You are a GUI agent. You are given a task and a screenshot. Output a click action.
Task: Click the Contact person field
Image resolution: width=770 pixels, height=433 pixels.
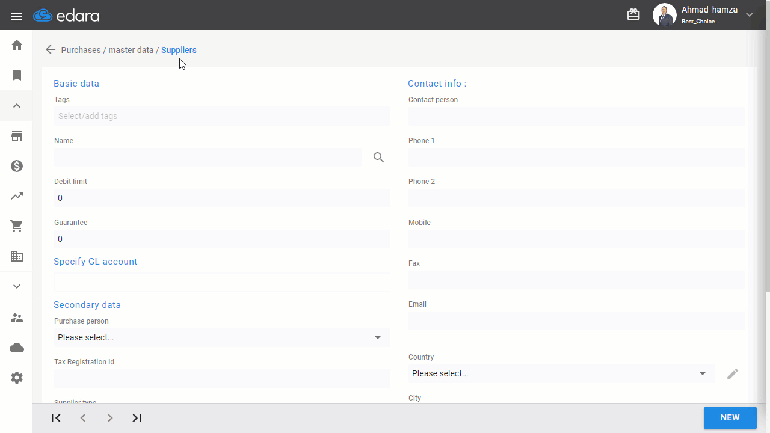coord(576,116)
